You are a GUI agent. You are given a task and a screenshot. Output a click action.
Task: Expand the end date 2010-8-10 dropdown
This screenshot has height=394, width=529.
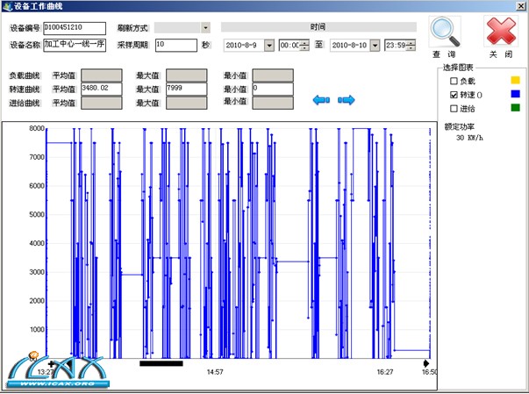pos(375,45)
